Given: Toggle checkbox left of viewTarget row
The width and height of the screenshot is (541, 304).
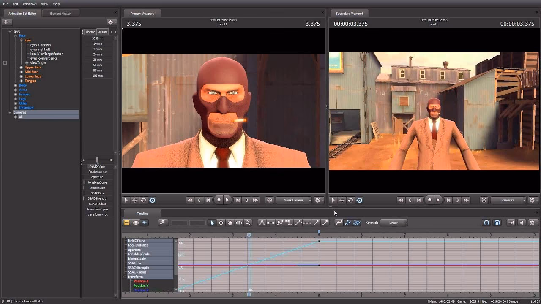Looking at the screenshot, I should [x=5, y=63].
